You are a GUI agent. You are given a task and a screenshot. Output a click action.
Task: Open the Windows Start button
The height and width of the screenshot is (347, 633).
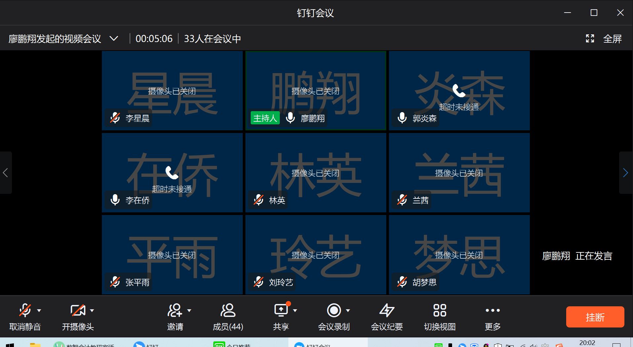[x=10, y=345]
